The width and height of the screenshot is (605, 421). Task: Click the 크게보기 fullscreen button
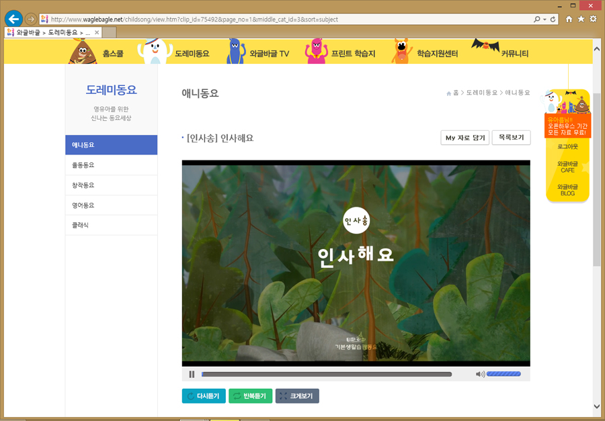297,396
